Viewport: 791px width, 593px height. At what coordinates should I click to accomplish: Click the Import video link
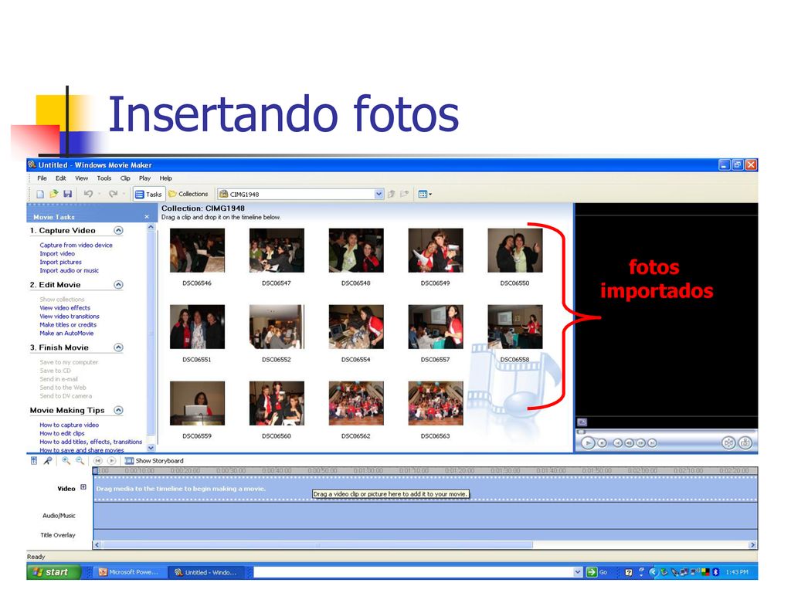tap(57, 253)
